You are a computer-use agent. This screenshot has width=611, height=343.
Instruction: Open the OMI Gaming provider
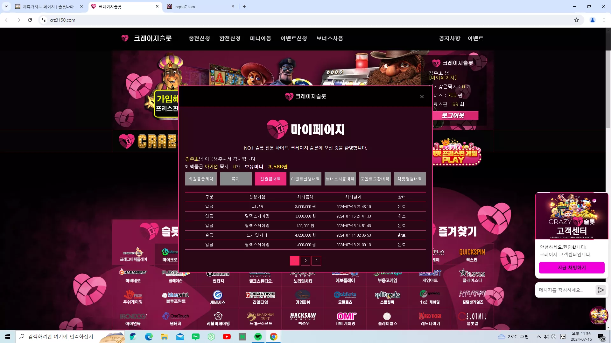[x=345, y=319]
